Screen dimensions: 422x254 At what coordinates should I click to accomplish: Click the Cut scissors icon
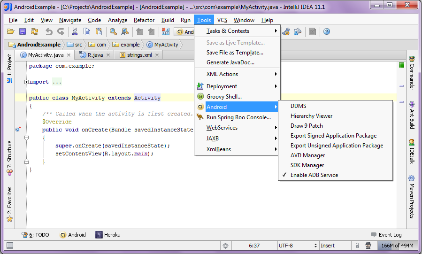[75, 31]
